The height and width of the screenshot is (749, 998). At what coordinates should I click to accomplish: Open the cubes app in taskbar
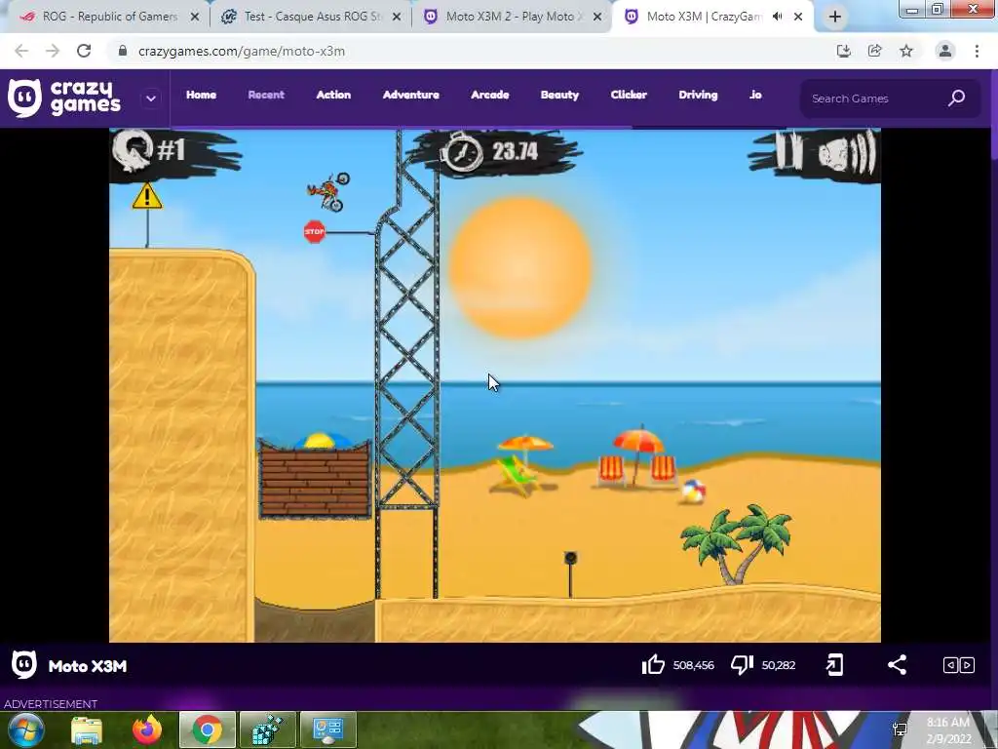(267, 729)
